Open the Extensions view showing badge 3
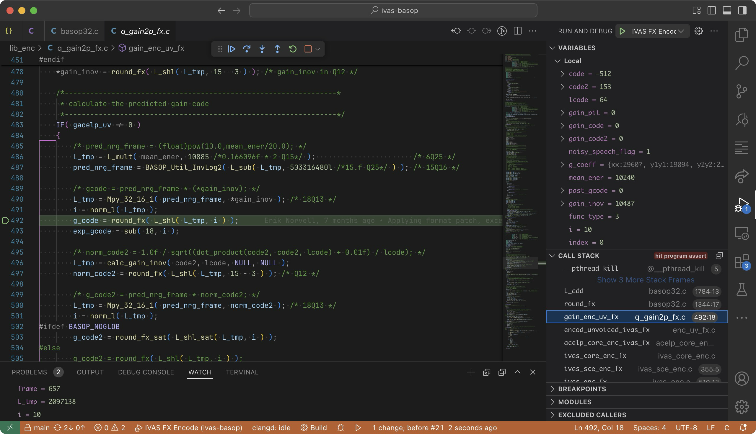756x434 pixels. click(741, 262)
